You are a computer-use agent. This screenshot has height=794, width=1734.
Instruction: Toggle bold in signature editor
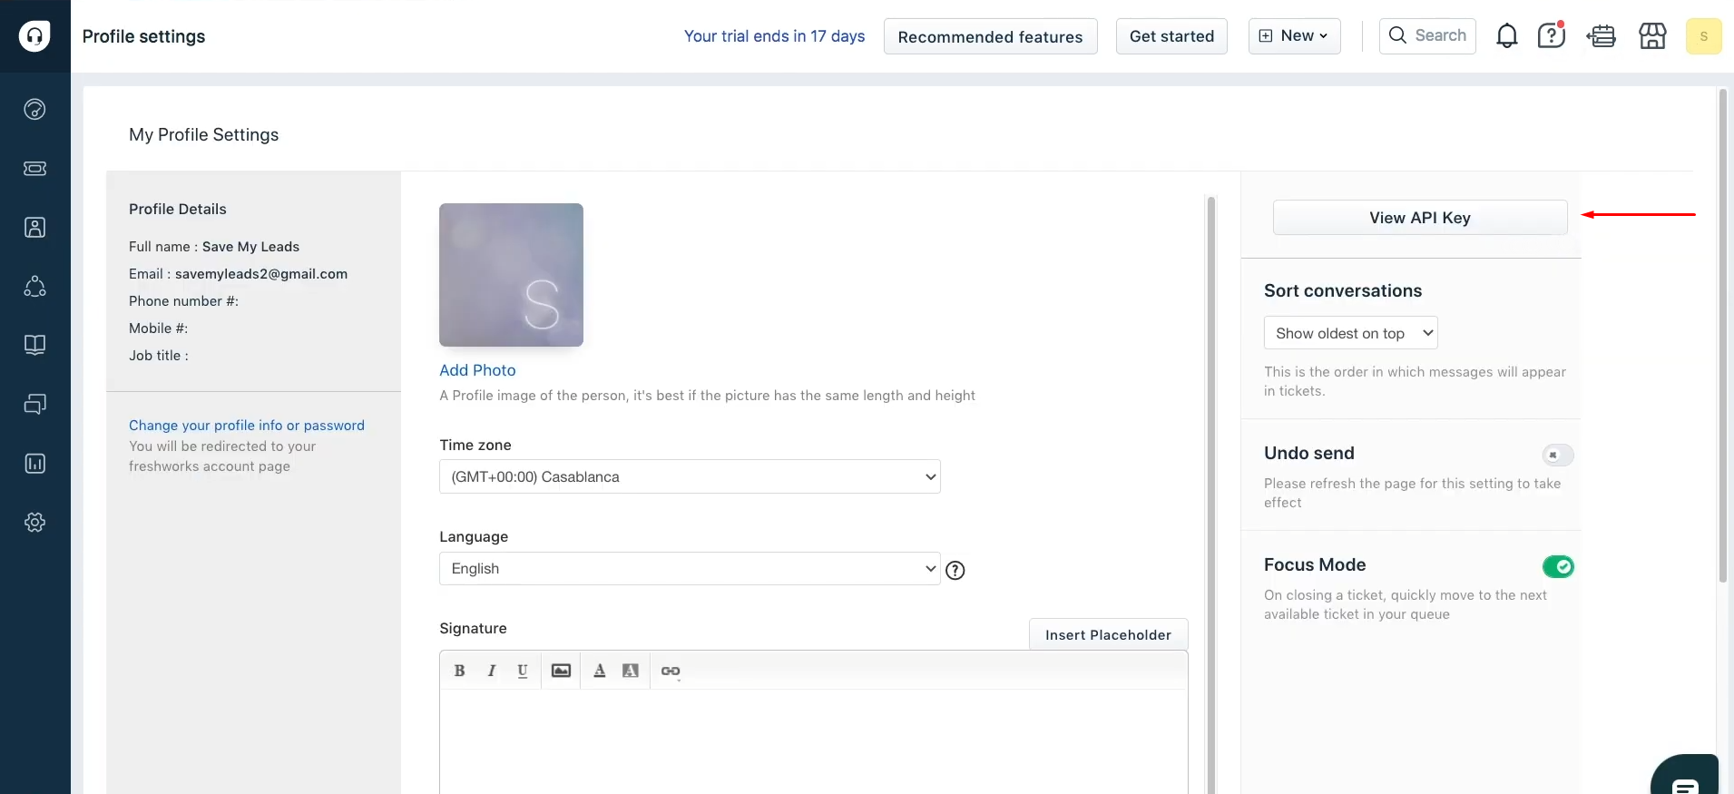tap(459, 671)
